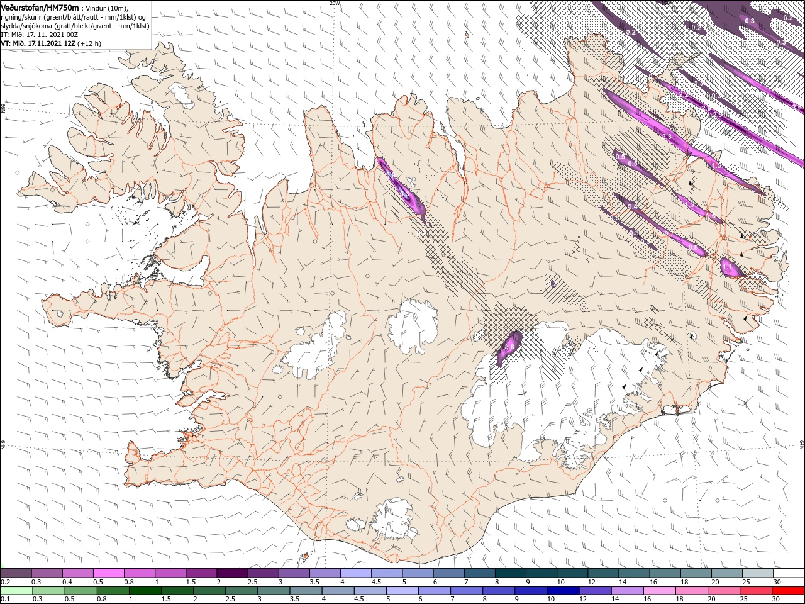The height and width of the screenshot is (604, 805).
Task: Select the 4 lavender swatch, upper legend bar
Action: pos(355,573)
